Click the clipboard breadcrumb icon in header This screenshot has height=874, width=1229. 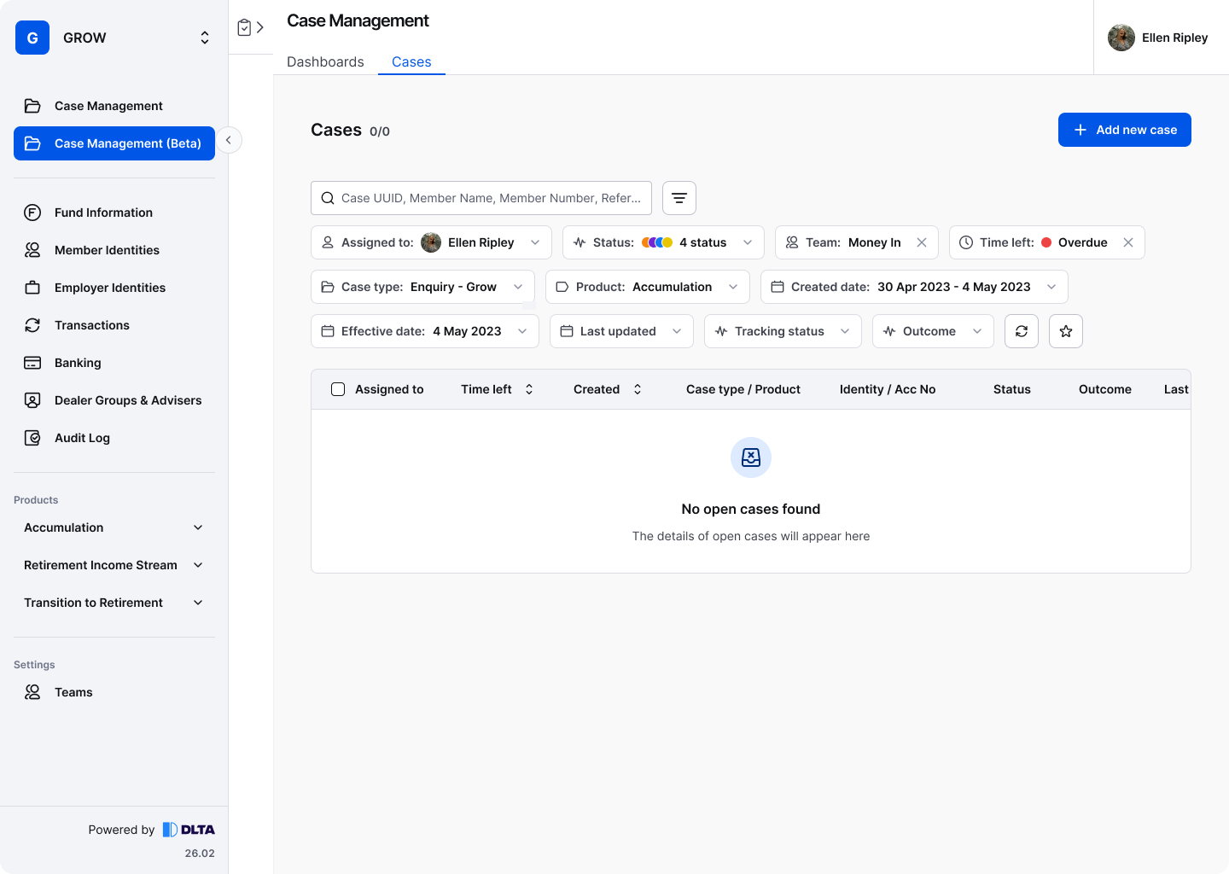(x=244, y=27)
